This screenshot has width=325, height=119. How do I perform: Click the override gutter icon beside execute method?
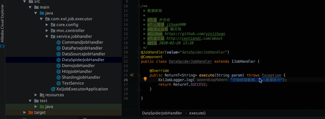click(132, 75)
